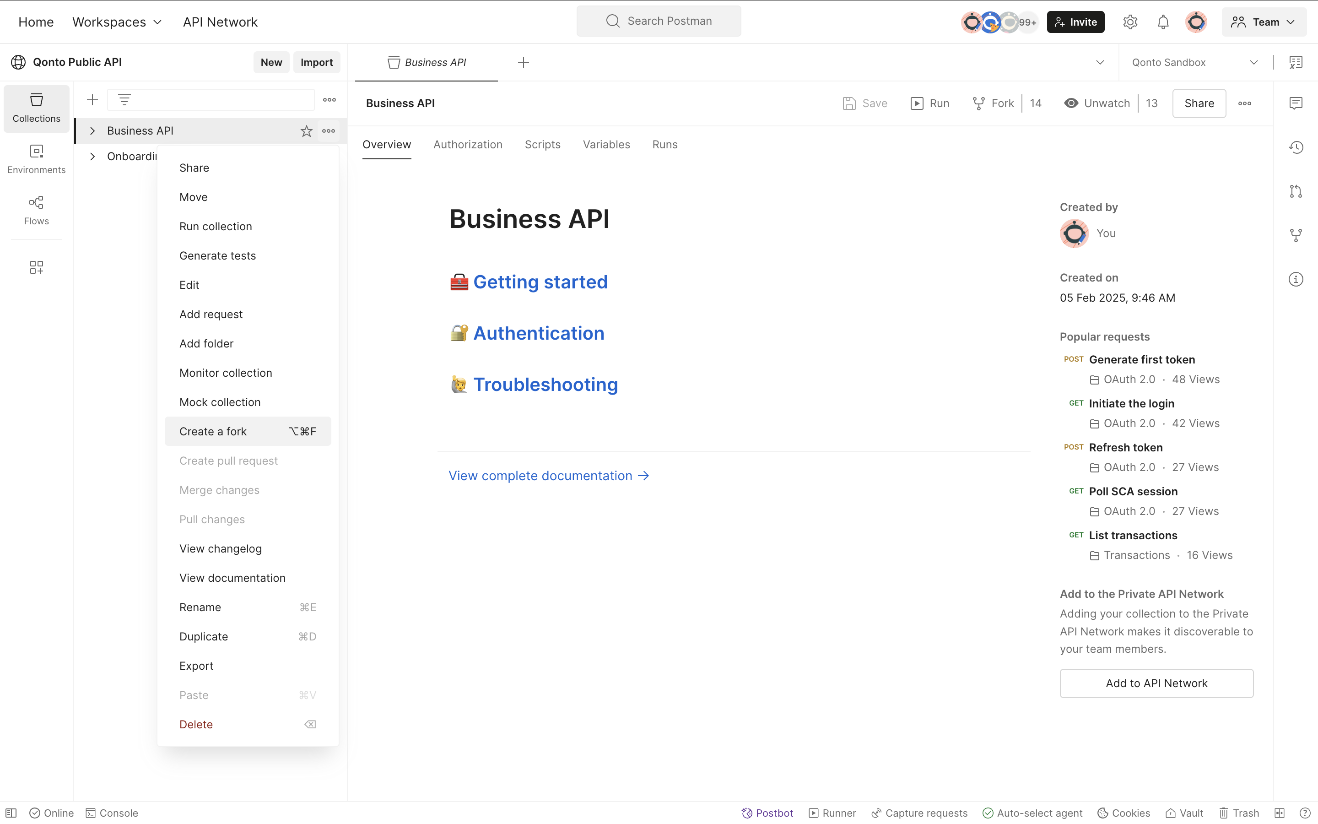
Task: Open the Runs tab
Action: [664, 144]
